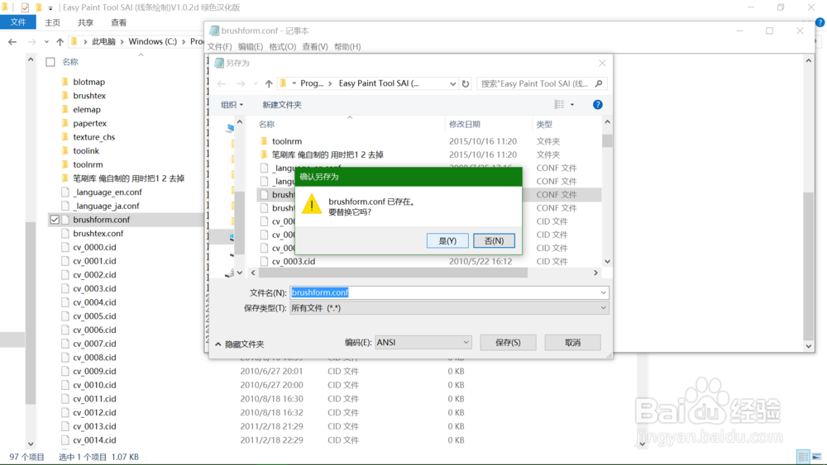The image size is (827, 465).
Task: Uncheck the brushform.conf checkbox in Explorer
Action: click(x=55, y=220)
